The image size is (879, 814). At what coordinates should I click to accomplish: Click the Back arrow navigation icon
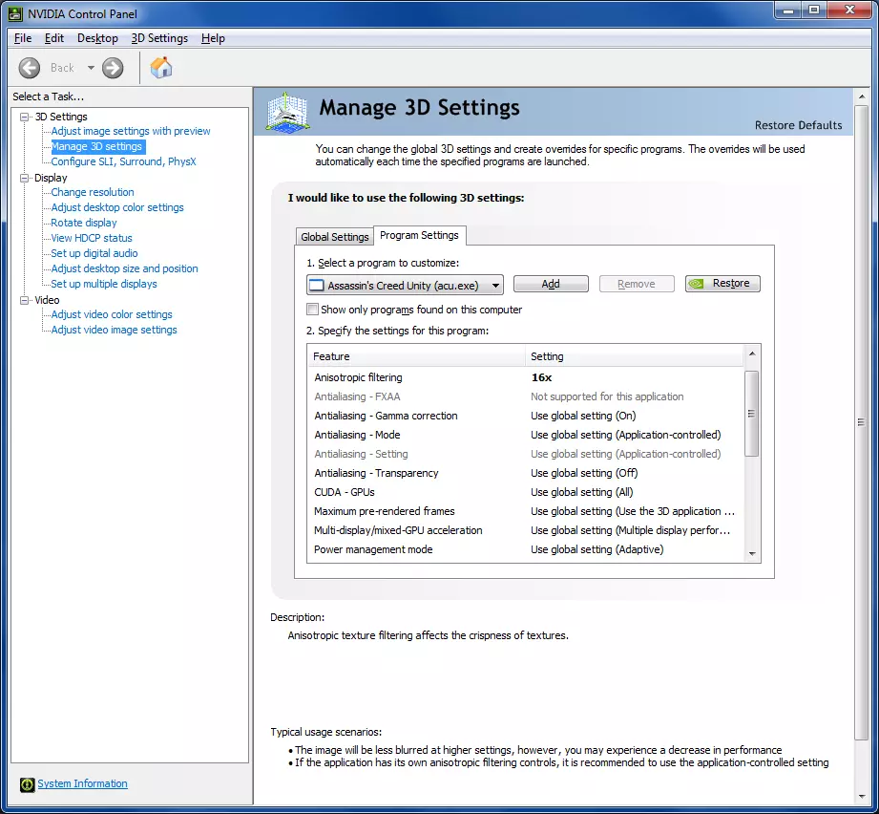point(30,68)
